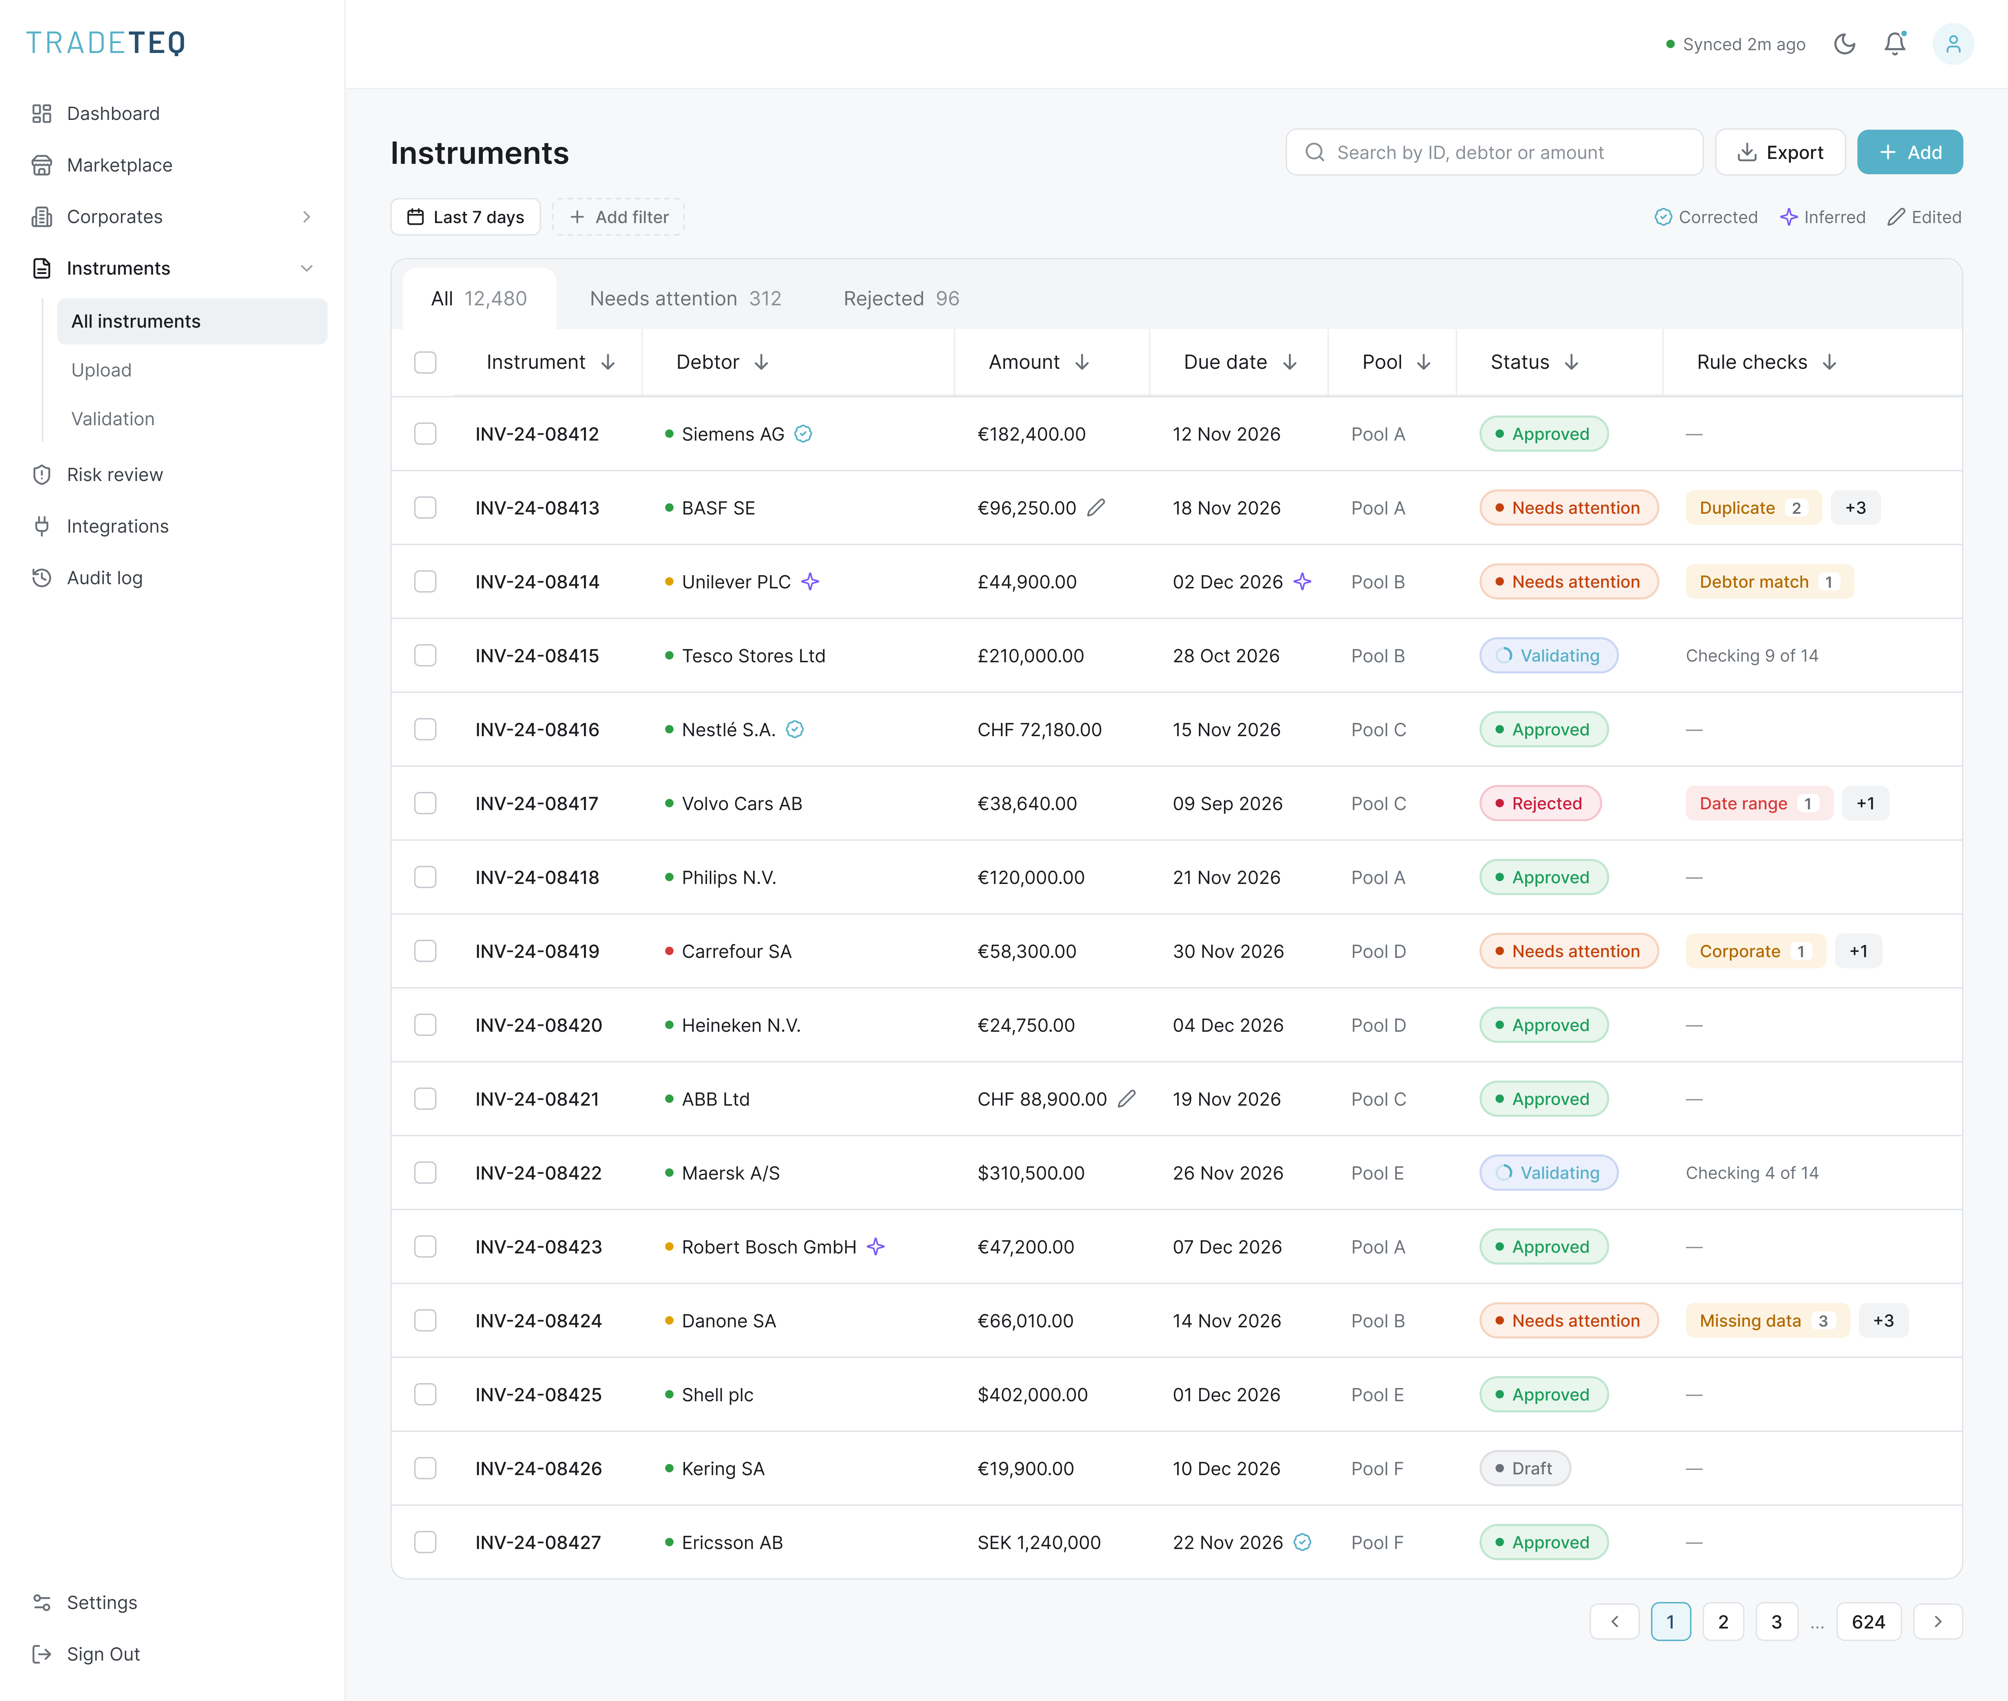Sort by Status column arrow
The image size is (2008, 1701).
tap(1571, 363)
